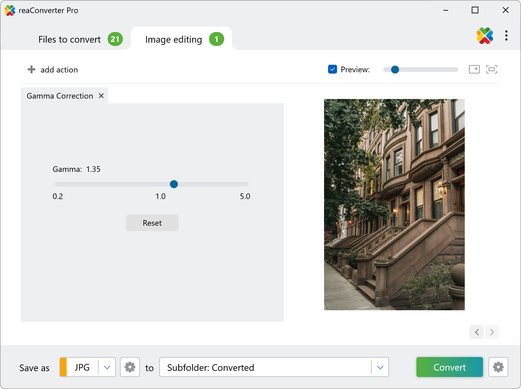Image resolution: width=521 pixels, height=389 pixels.
Task: Expand the Subfolder: Converted destination dropdown
Action: coord(380,367)
